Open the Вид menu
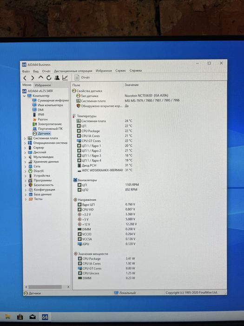The image size is (244, 326). click(x=36, y=71)
